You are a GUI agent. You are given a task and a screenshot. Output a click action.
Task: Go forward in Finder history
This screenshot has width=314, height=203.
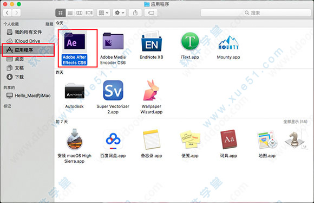pyautogui.click(x=16, y=13)
